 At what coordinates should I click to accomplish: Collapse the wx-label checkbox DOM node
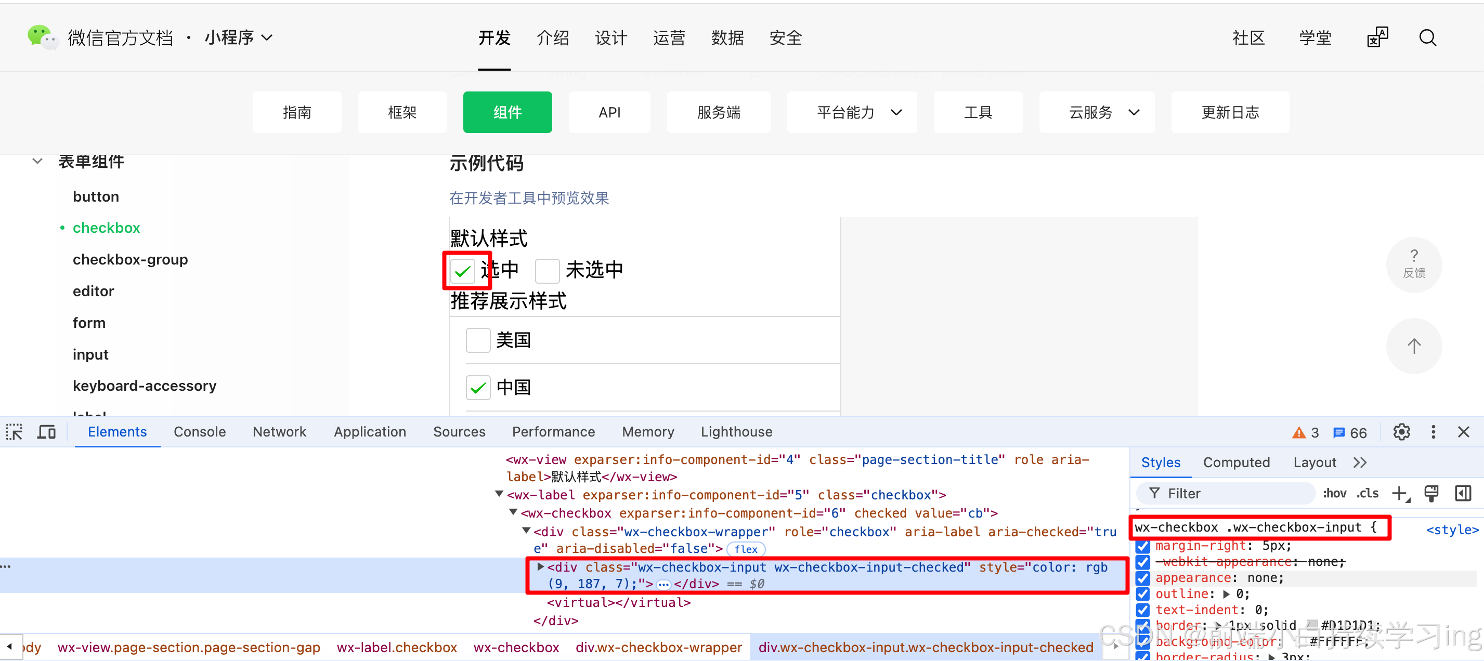[499, 494]
